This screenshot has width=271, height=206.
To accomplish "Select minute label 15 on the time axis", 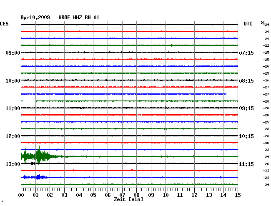I will pos(238,195).
